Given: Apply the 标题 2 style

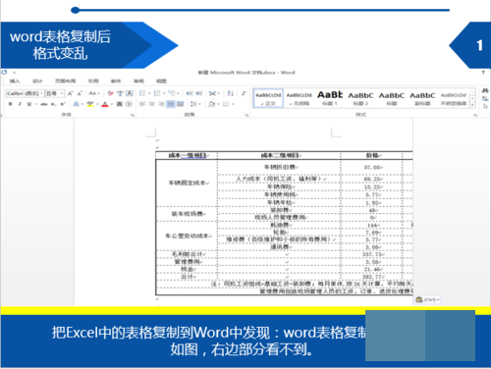Looking at the screenshot, I should pos(360,98).
